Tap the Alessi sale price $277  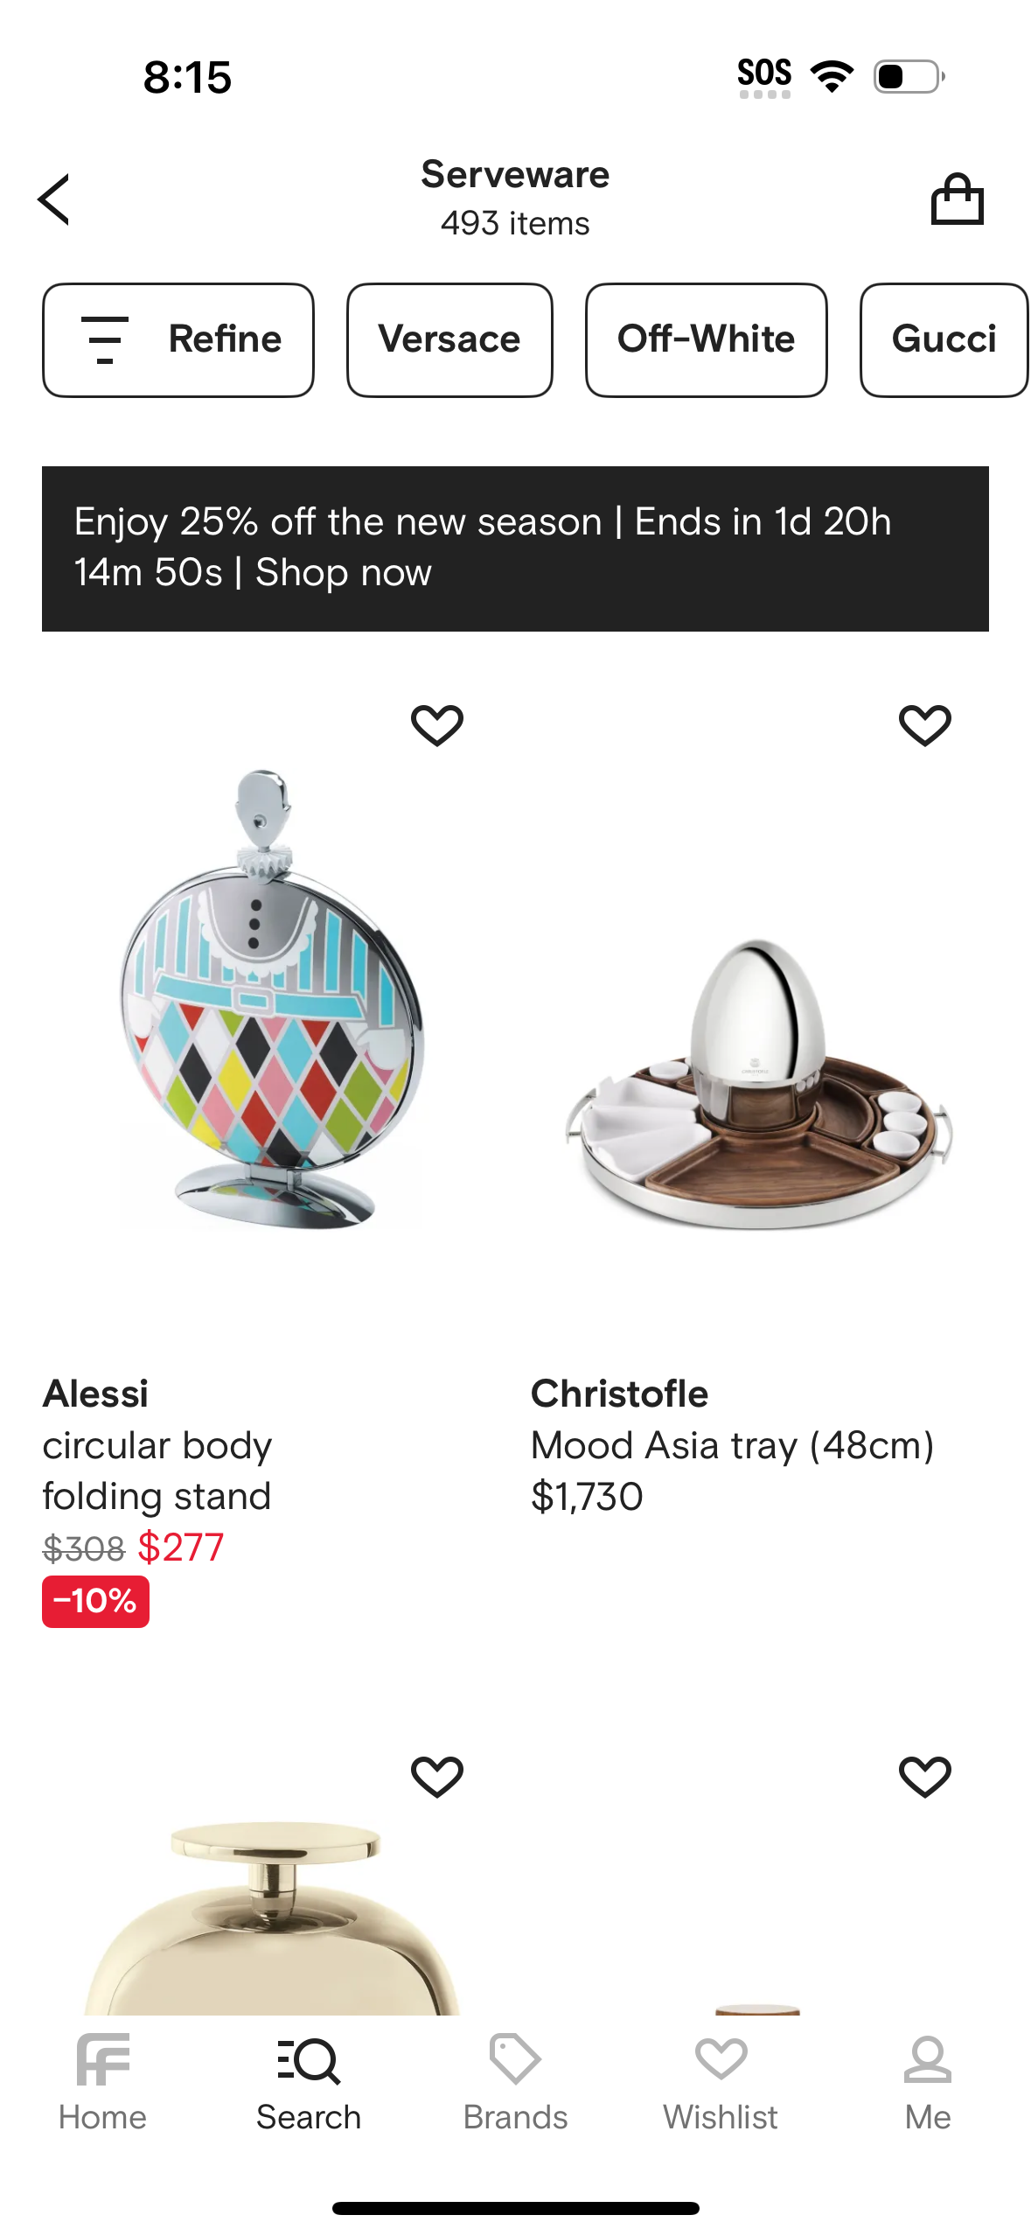(181, 1548)
